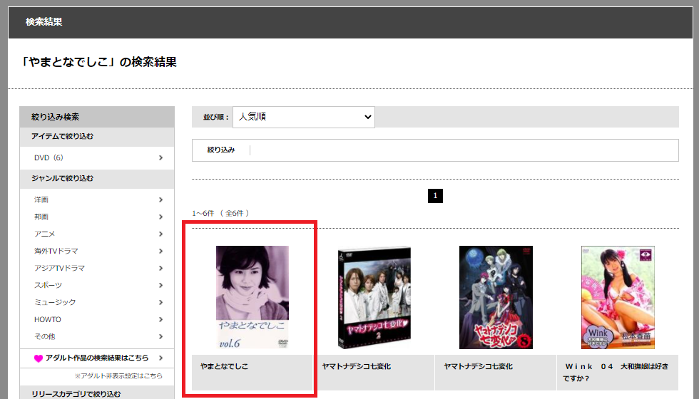The width and height of the screenshot is (699, 399).
Task: Open アダルト作品の検索結果はこちら link
Action: 97,358
